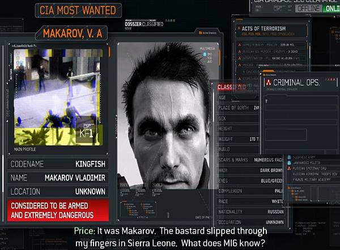Select the BUILD field row
340x250 pixels.
tap(239, 149)
